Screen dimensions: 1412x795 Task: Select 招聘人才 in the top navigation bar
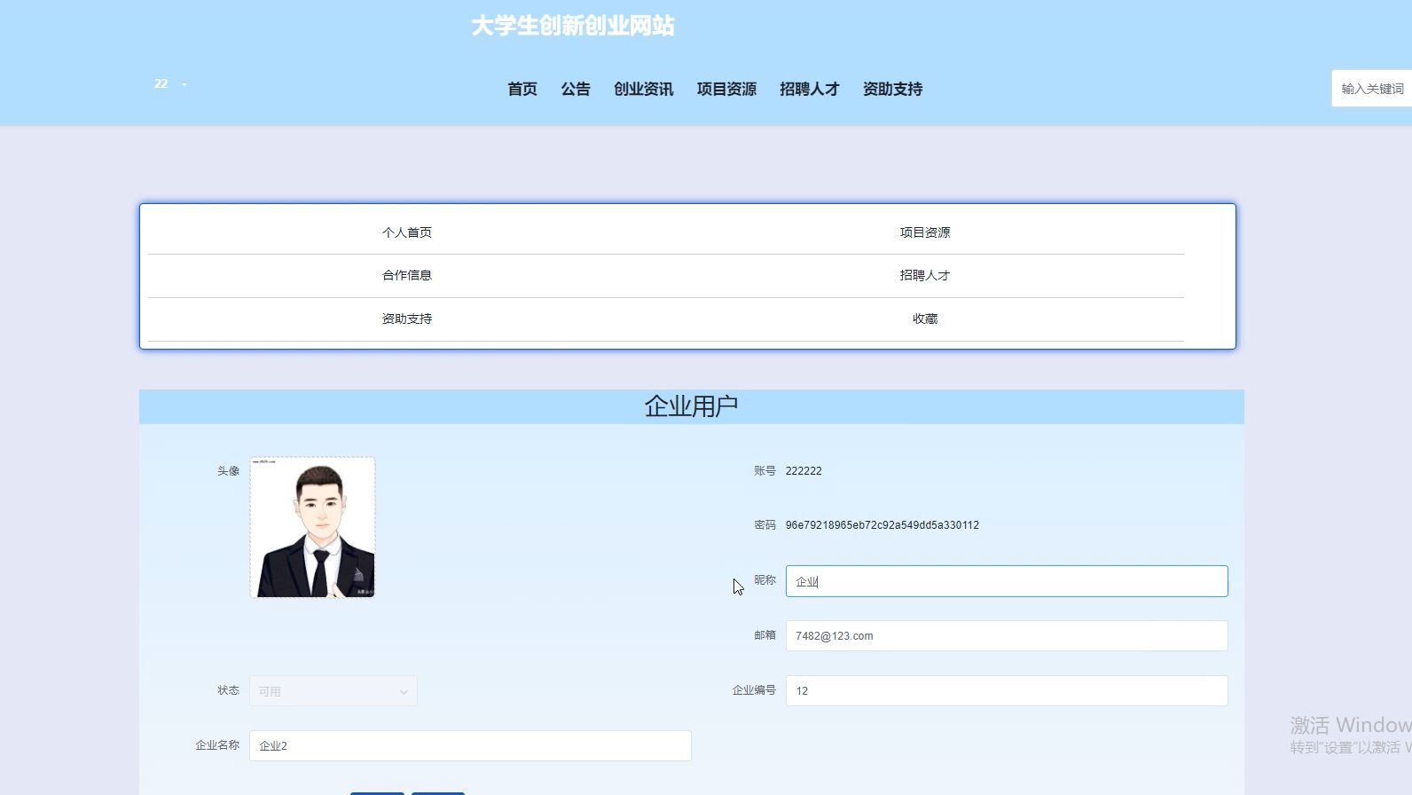[x=810, y=89]
